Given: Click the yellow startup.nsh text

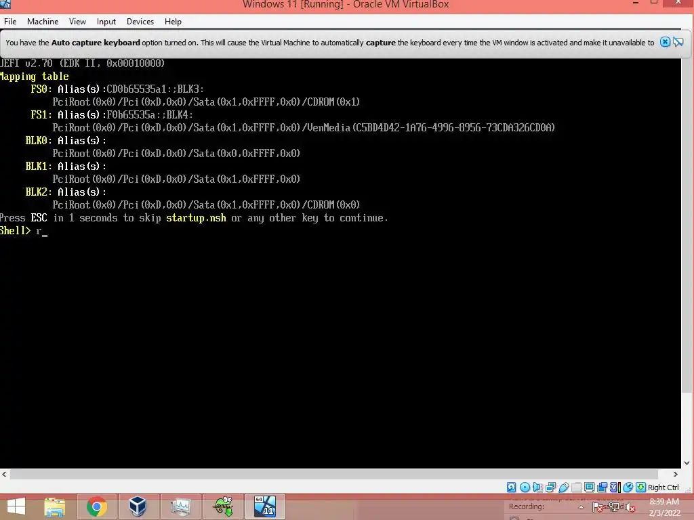Looking at the screenshot, I should click(x=196, y=218).
